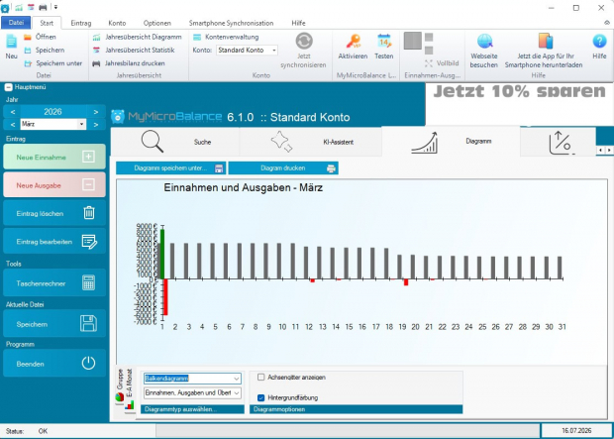Collapse the ribbon with the chevron

click(607, 23)
